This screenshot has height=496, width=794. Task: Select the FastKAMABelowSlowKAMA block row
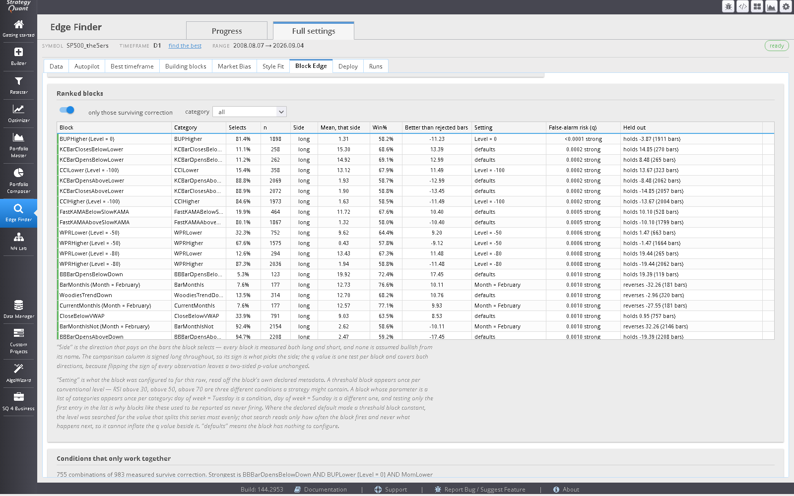click(415, 212)
